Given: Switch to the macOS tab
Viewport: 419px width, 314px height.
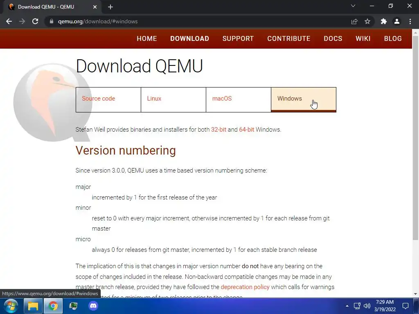Looking at the screenshot, I should (239, 100).
